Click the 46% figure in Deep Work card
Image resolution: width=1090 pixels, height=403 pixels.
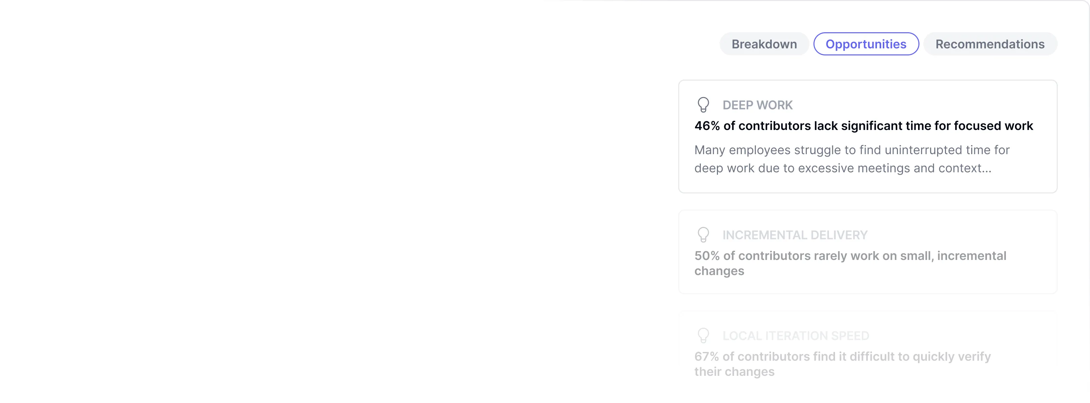coord(707,126)
